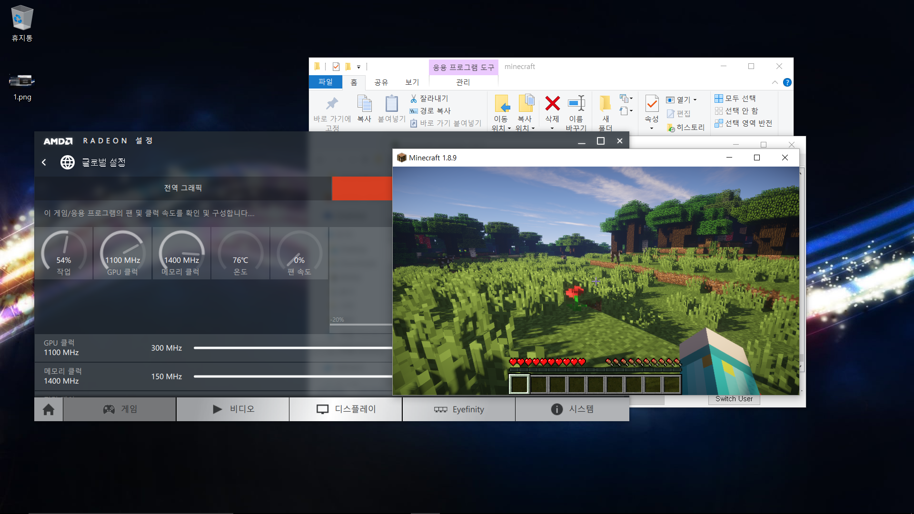Open the quick access toolbar customize dropdown

click(x=359, y=67)
